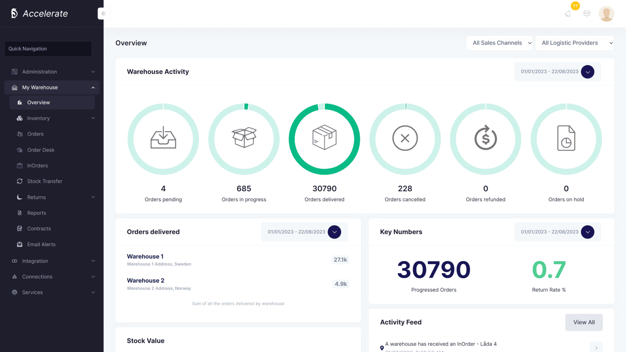Click the Orders on hold document icon
The image size is (626, 352).
tap(566, 138)
